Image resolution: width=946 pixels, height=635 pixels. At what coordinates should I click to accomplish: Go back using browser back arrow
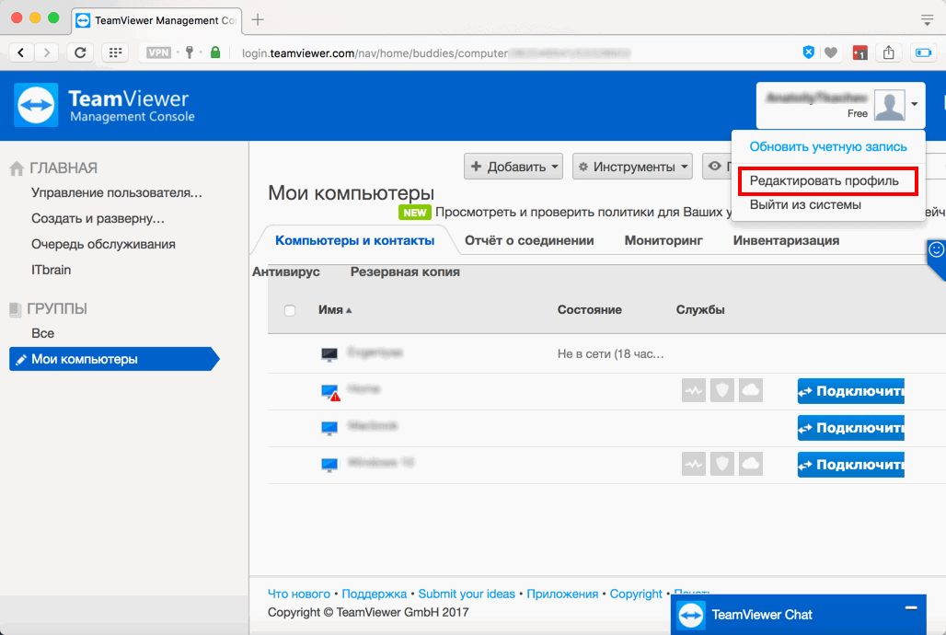click(x=21, y=52)
